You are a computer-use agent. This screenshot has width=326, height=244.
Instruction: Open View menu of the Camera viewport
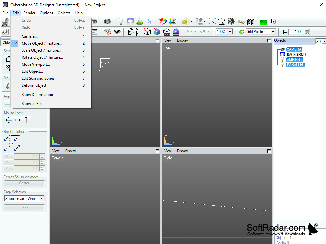[x=56, y=151]
